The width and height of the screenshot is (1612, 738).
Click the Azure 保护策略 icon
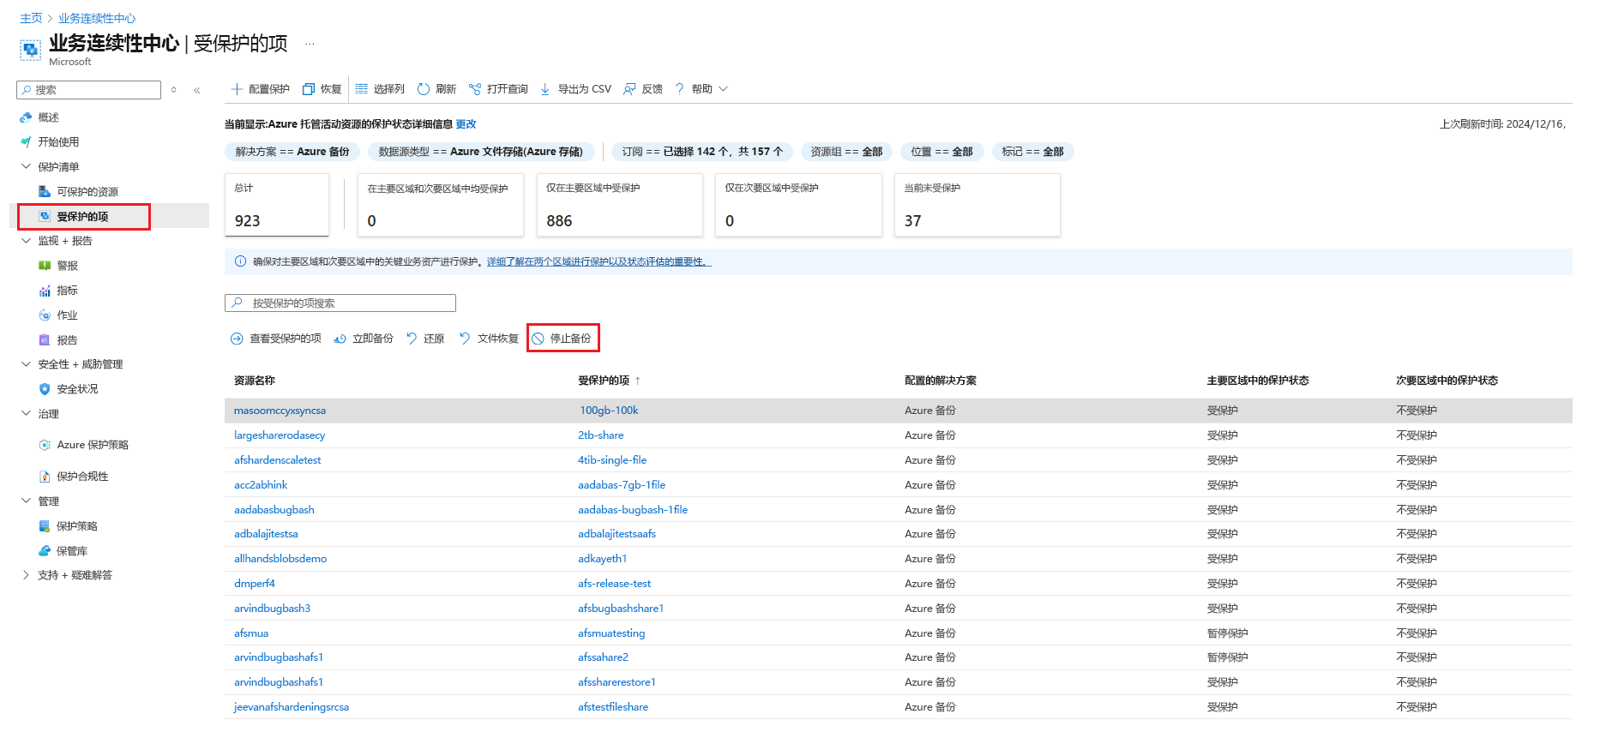point(45,445)
